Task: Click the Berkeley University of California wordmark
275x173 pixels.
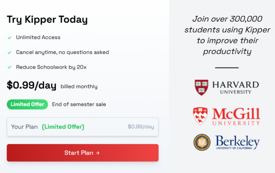Action: tap(237, 142)
